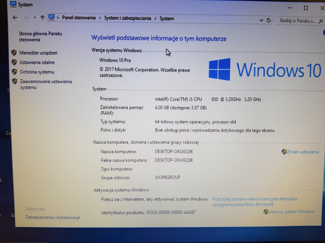Click the Wyświetl podstawowe informacje heading
Viewport: 325px width, 243px height.
point(159,38)
